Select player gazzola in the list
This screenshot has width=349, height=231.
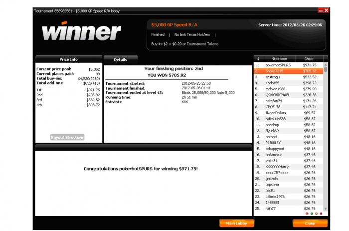pyautogui.click(x=289, y=179)
